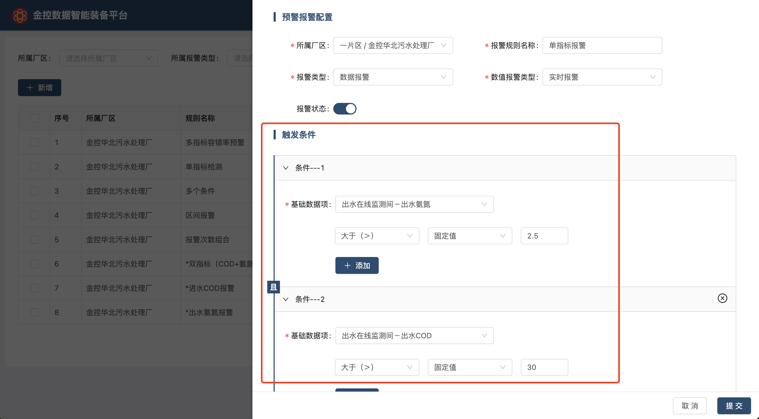Open the 报警类型 数据报警 dropdown
Image resolution: width=759 pixels, height=419 pixels.
point(392,77)
